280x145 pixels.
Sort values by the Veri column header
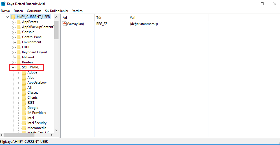168,18
